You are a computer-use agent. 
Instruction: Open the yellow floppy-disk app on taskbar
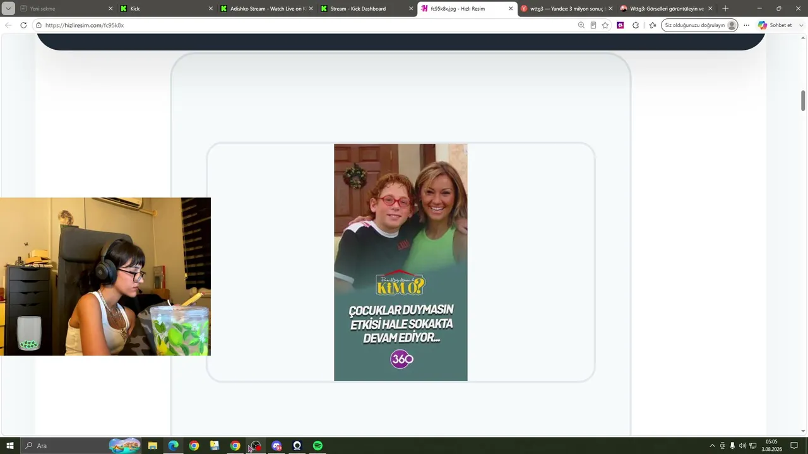[215, 446]
